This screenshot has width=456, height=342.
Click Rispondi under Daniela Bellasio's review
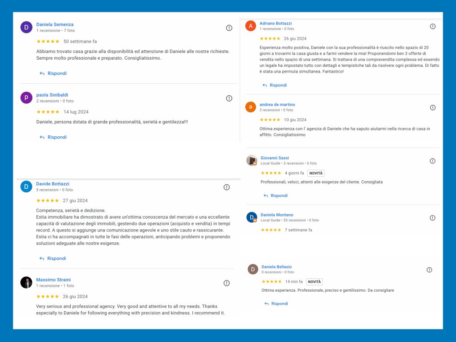pos(276,304)
